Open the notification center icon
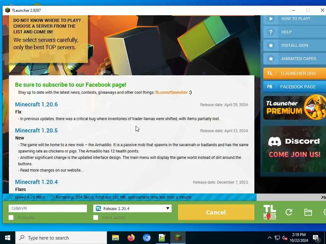Image resolution: width=326 pixels, height=244 pixels. [316, 238]
